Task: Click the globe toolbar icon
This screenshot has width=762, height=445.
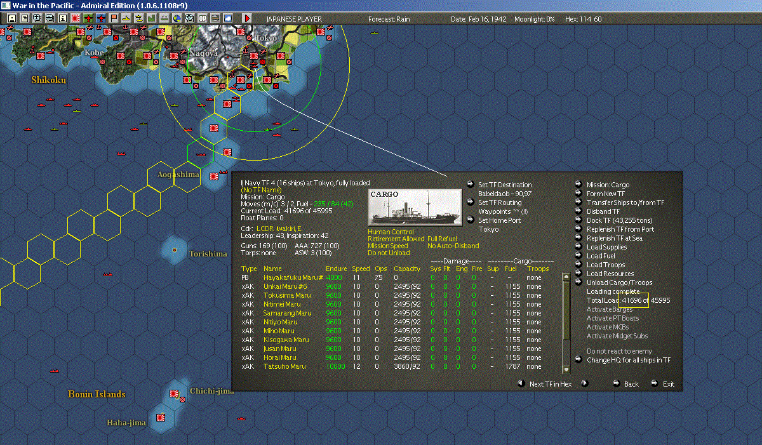Action: point(177,18)
